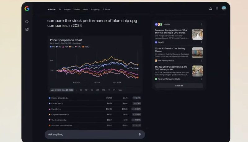Toggle the MDLZ series in chart legend
The image size is (248, 142).
(x=86, y=47)
